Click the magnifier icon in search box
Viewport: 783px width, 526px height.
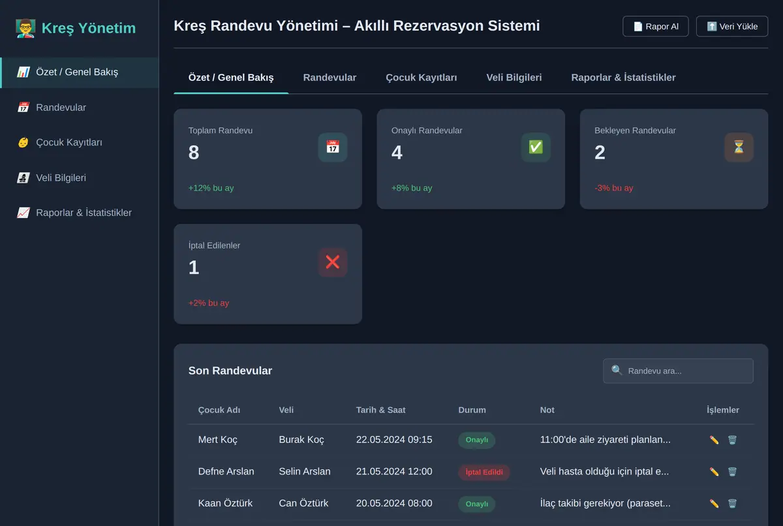pyautogui.click(x=617, y=371)
